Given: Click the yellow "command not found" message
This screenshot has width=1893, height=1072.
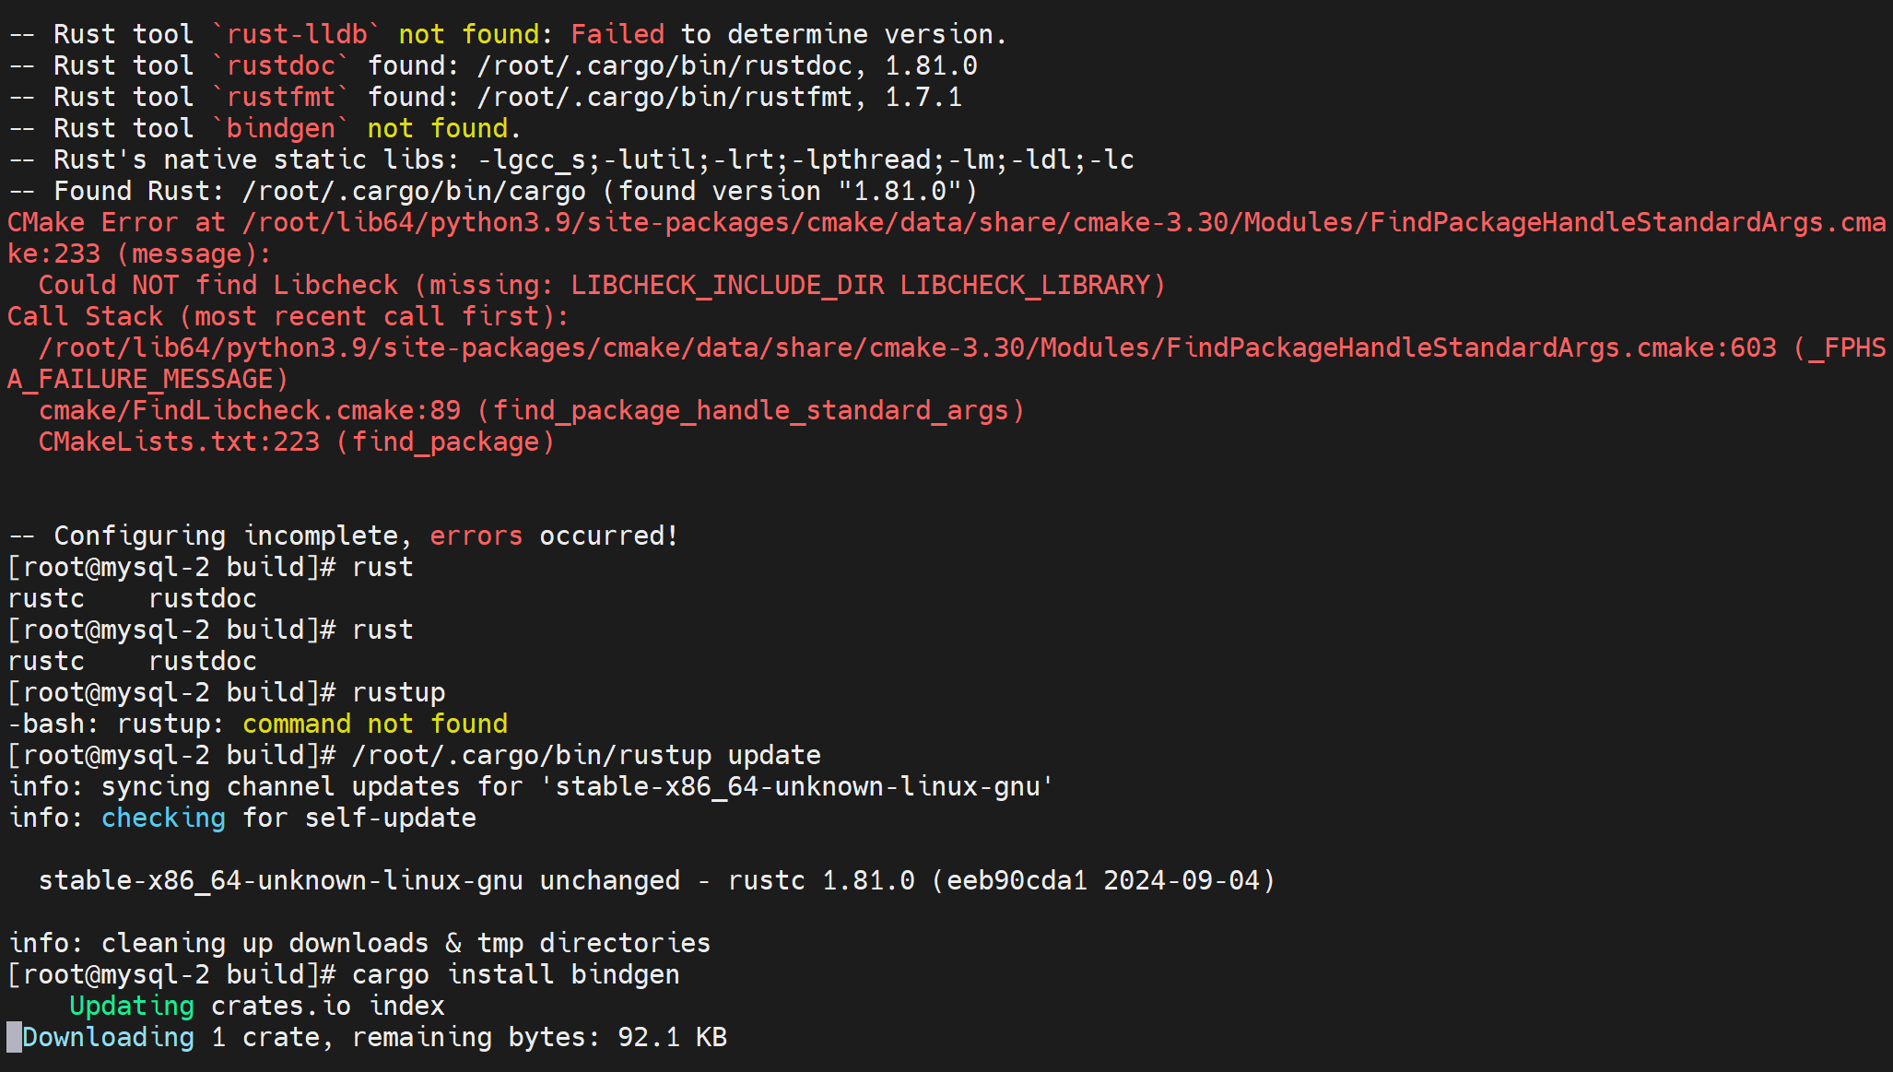Looking at the screenshot, I should click(374, 724).
